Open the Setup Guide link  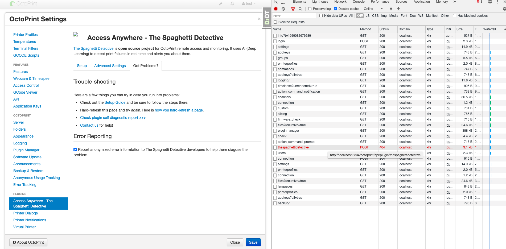(115, 102)
